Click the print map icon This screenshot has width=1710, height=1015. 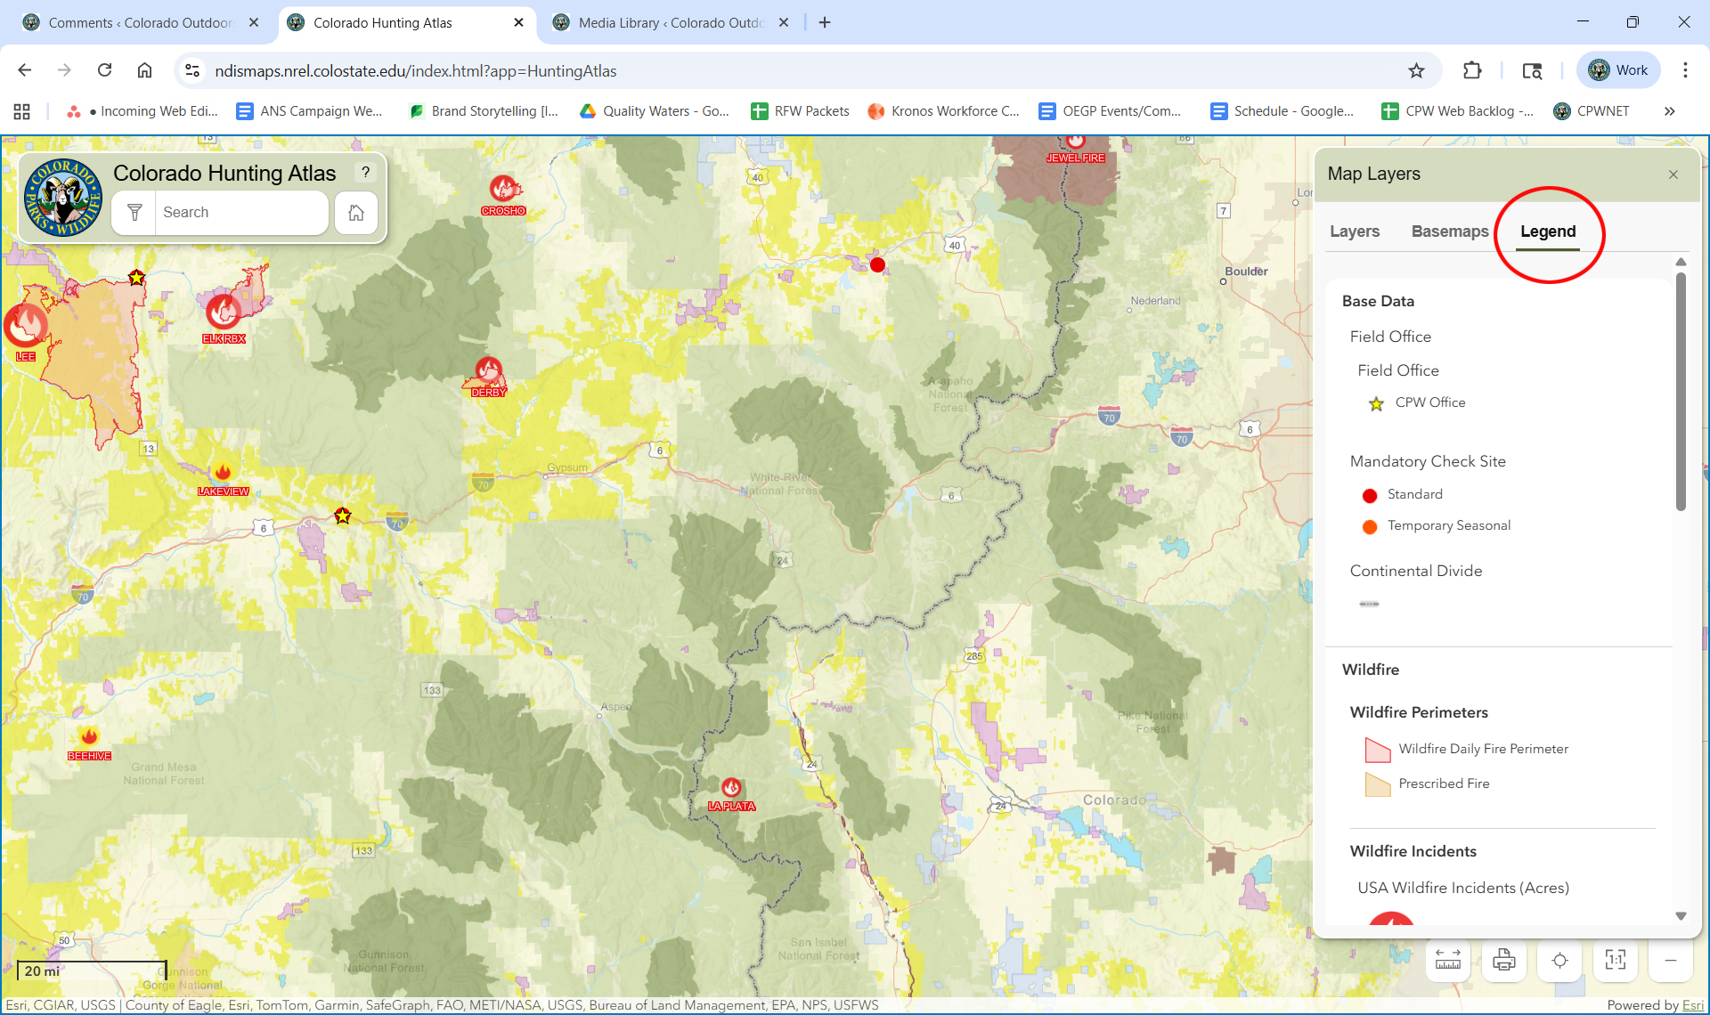(x=1503, y=960)
